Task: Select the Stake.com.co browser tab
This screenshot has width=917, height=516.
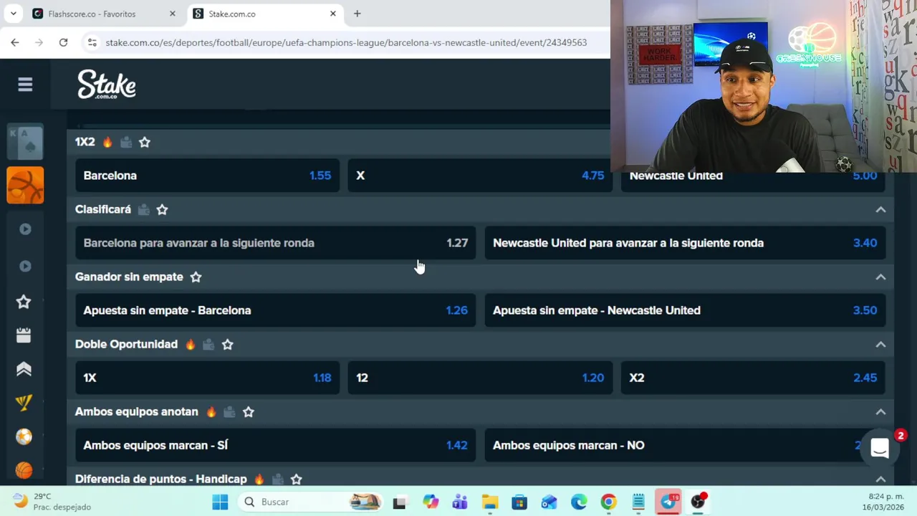Action: pyautogui.click(x=265, y=14)
